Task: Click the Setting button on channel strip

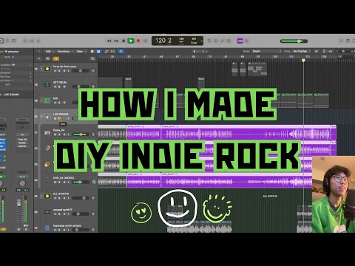Action: [x=22, y=120]
